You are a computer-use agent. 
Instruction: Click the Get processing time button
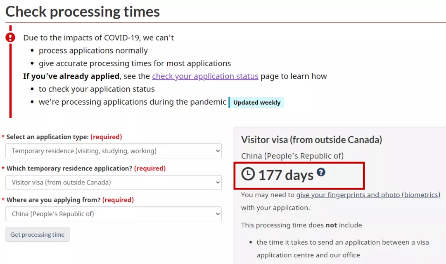(x=37, y=234)
